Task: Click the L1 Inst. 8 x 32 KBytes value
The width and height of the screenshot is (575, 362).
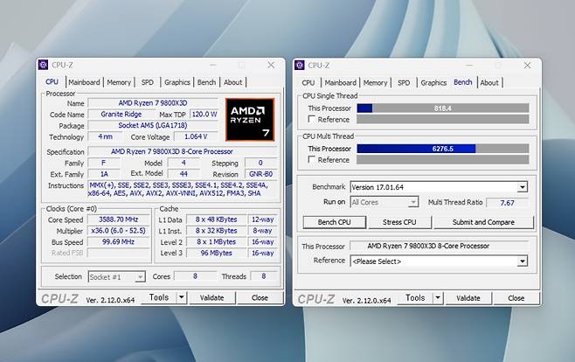Action: tap(217, 231)
